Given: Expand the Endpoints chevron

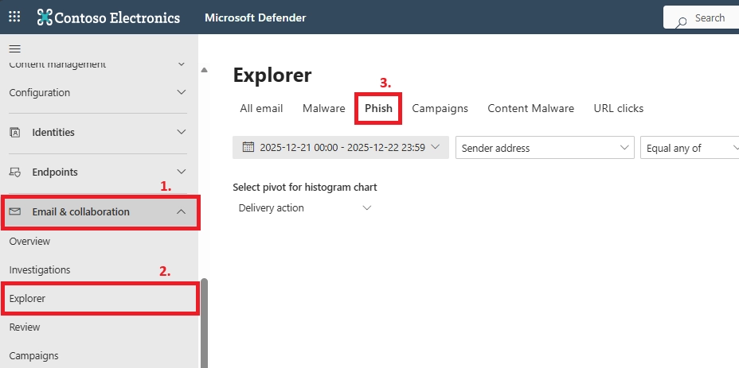Looking at the screenshot, I should click(x=182, y=172).
